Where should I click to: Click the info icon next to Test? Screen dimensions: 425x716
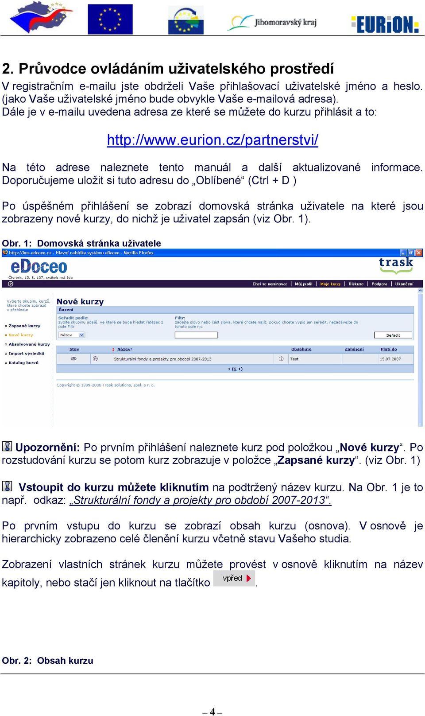pyautogui.click(x=281, y=359)
